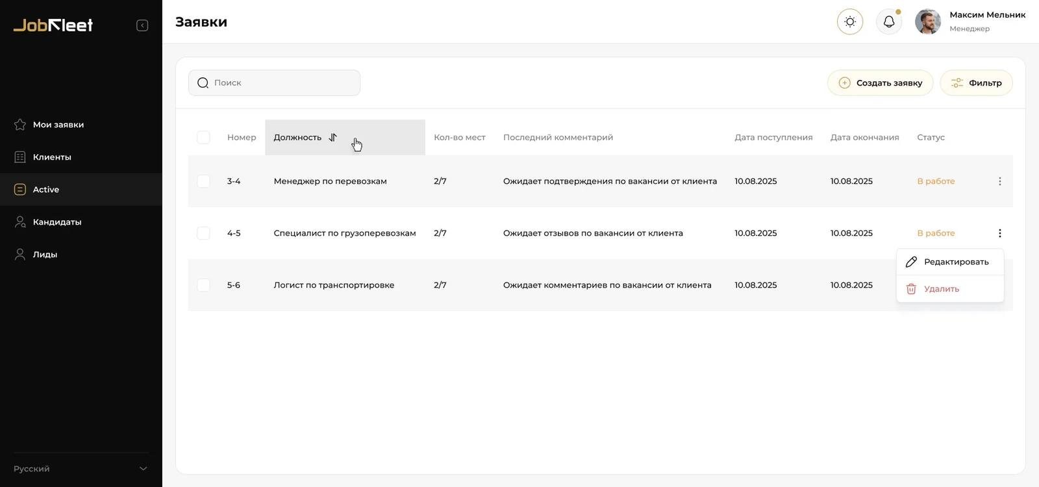Click the Дата поступления column header
Screen dimensions: 1039x487
click(773, 137)
